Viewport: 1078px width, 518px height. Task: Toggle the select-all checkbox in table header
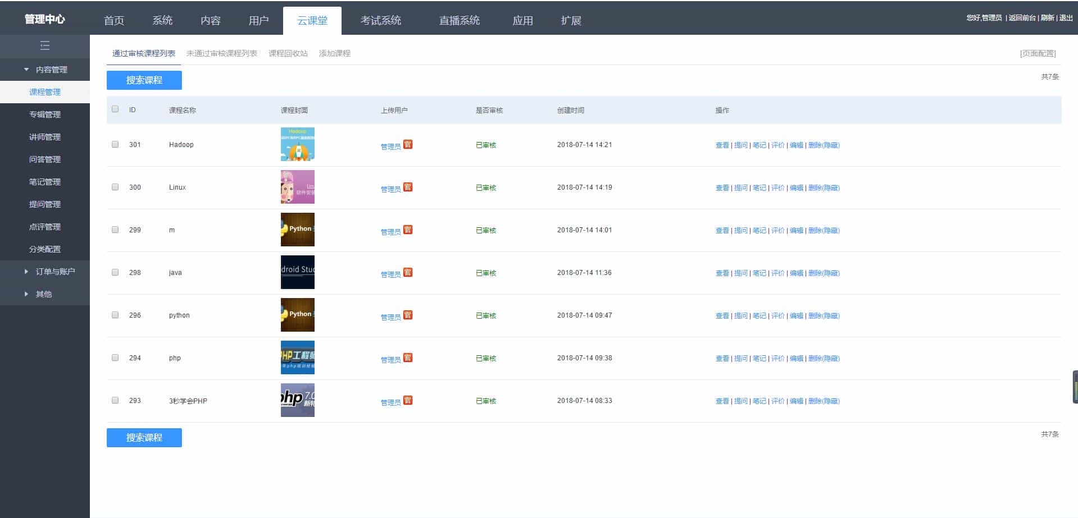tap(115, 109)
